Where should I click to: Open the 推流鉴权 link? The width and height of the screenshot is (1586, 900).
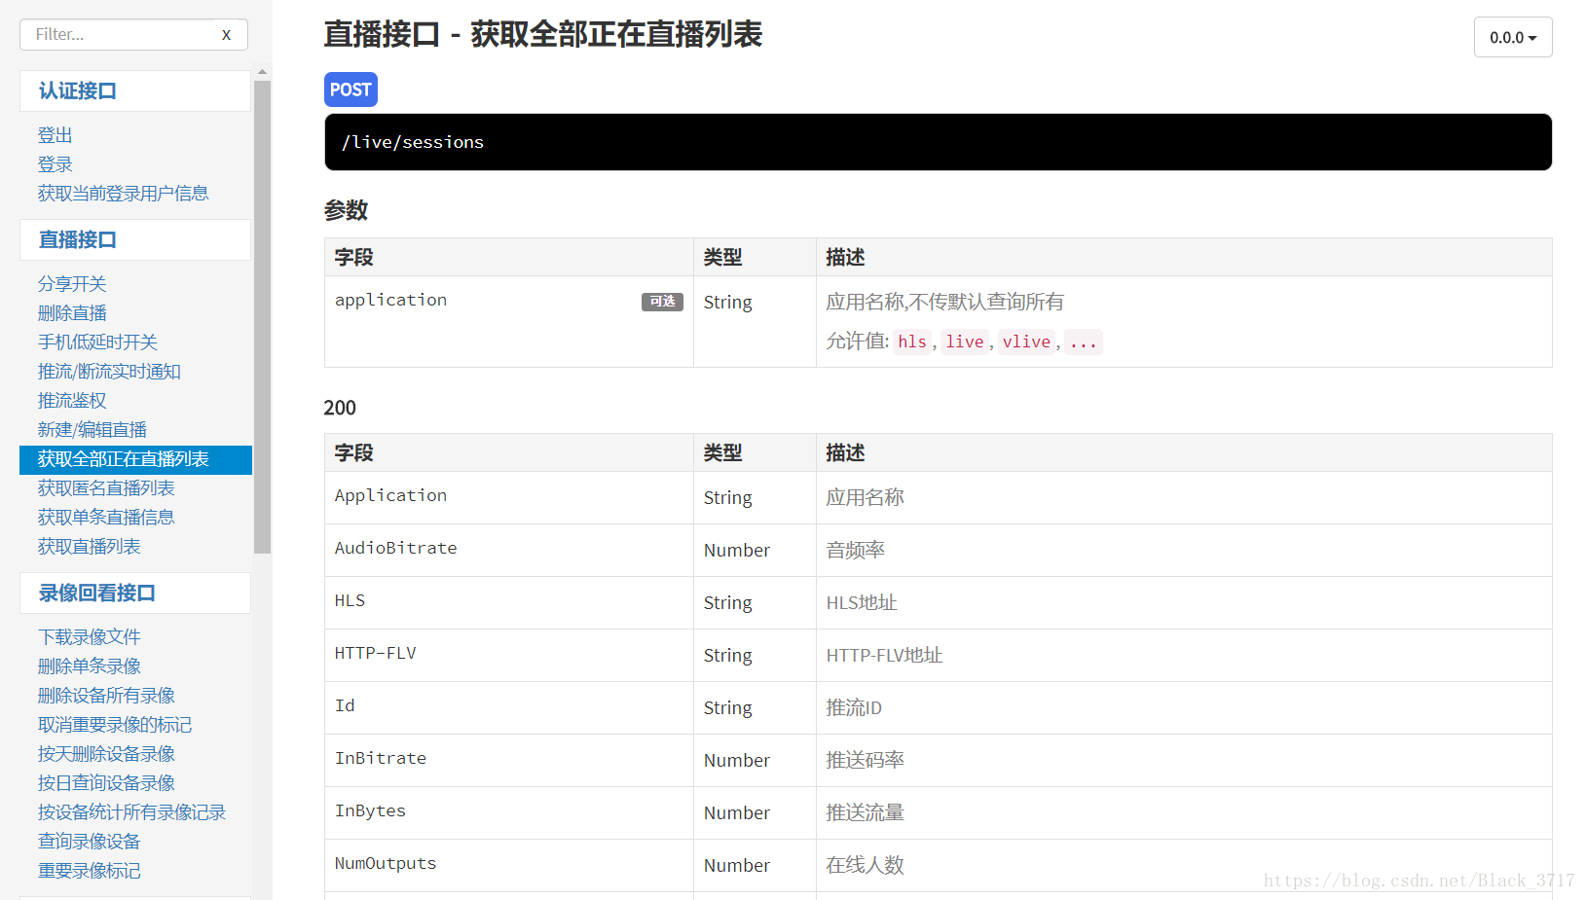(72, 401)
